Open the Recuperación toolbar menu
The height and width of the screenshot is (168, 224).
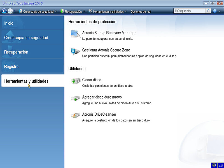(x=73, y=11)
